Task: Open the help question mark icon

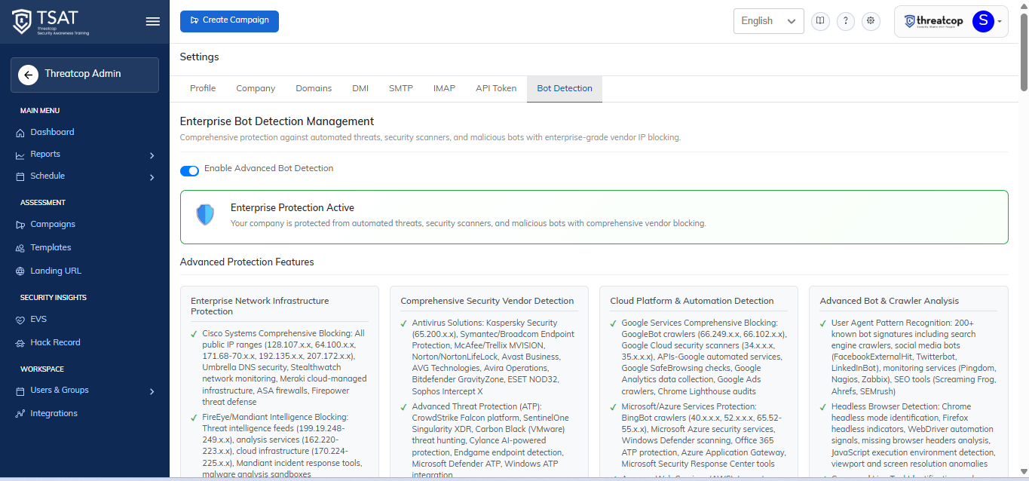Action: (846, 21)
